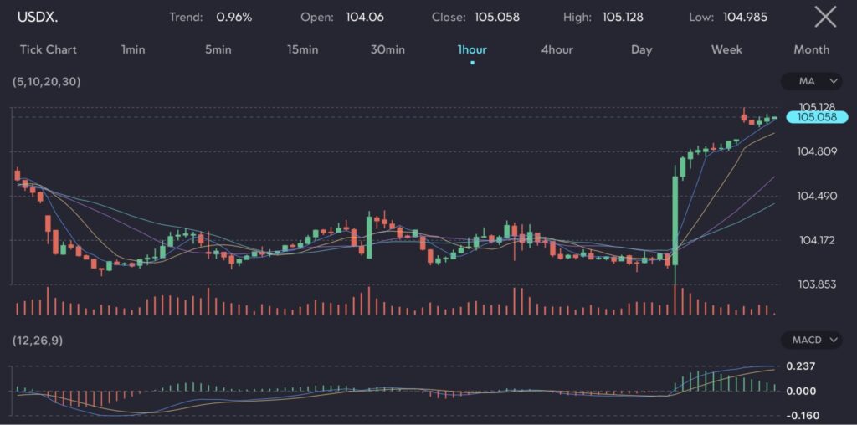857x425 pixels.
Task: Select the 5min timeframe
Action: pyautogui.click(x=218, y=49)
